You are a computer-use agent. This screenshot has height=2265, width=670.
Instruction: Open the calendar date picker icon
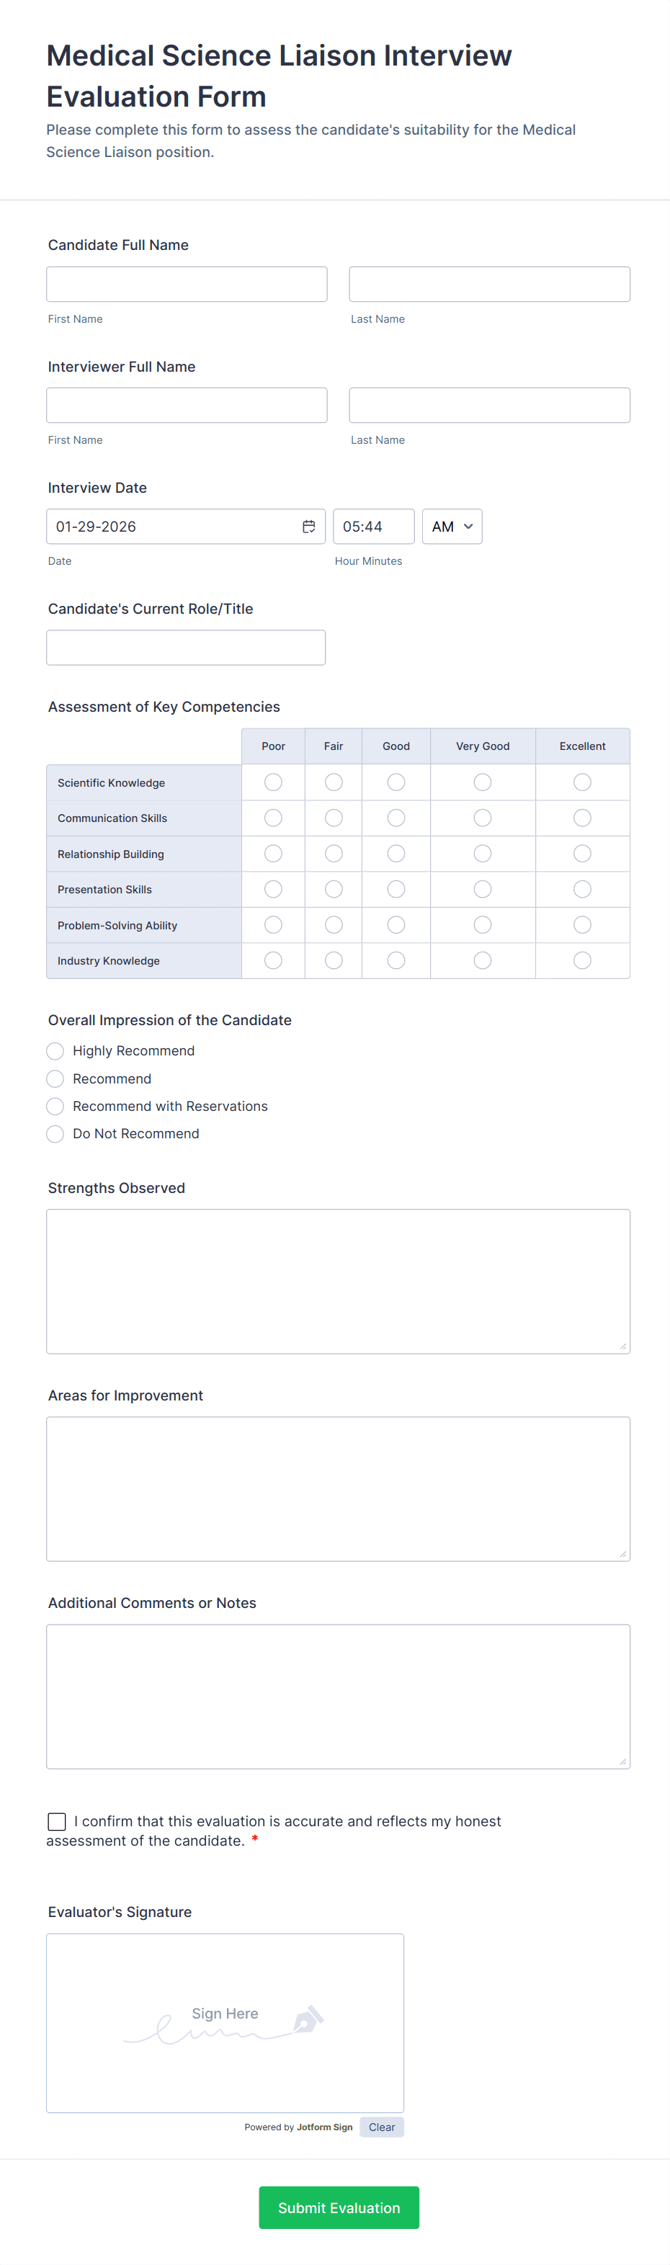coord(308,527)
